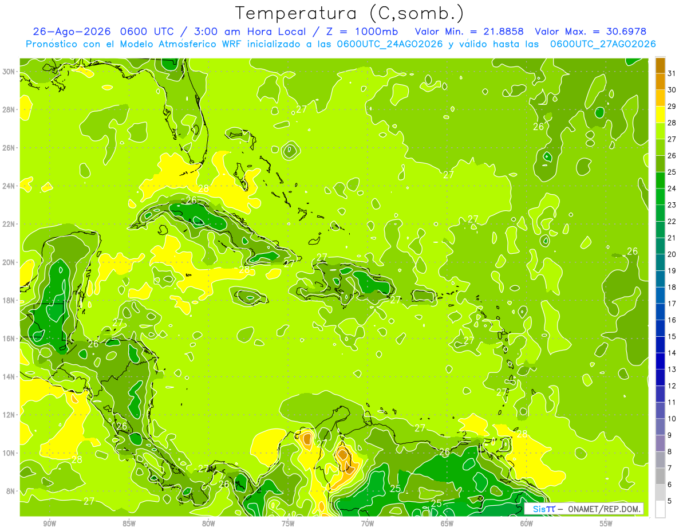Click the '80W' longitude label

point(208,524)
